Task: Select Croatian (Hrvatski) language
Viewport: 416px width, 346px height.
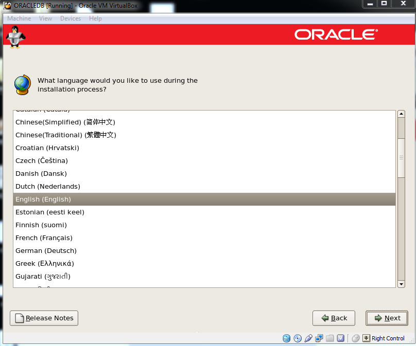Action: 204,148
